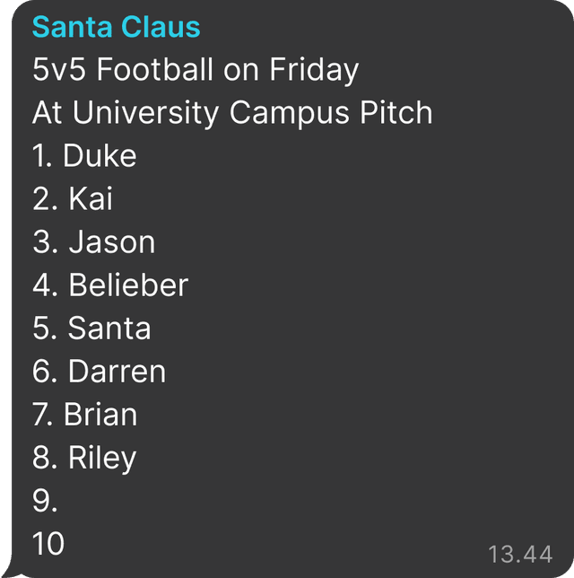The height and width of the screenshot is (578, 574).
Task: Click the word Pitch in the message
Action: click(396, 112)
